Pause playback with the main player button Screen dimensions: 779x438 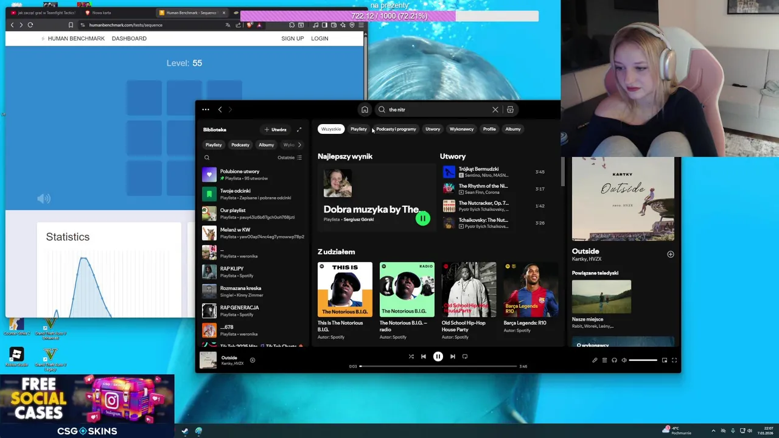point(438,356)
